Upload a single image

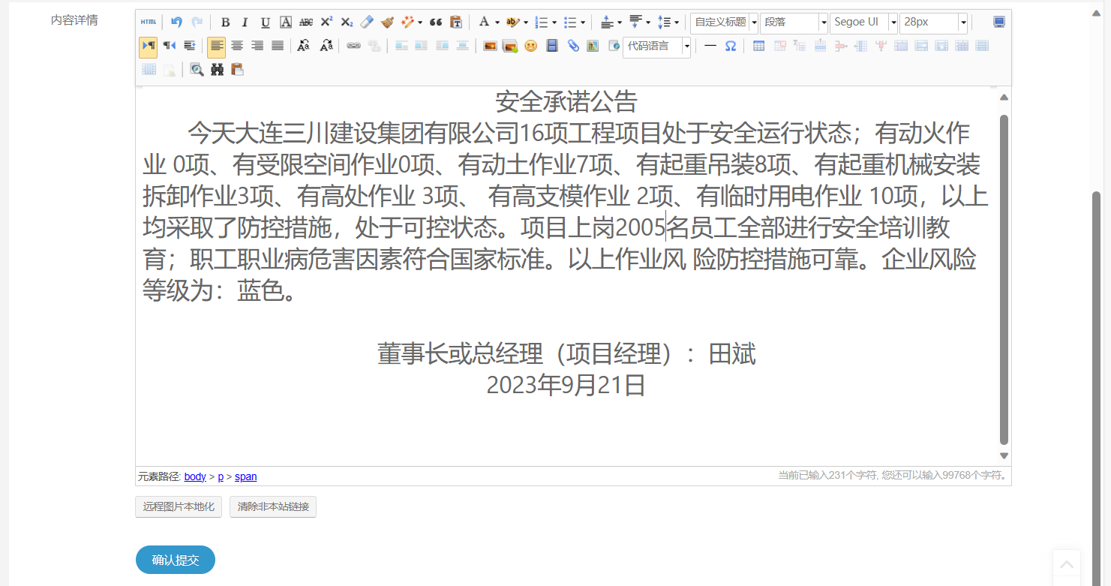point(490,47)
